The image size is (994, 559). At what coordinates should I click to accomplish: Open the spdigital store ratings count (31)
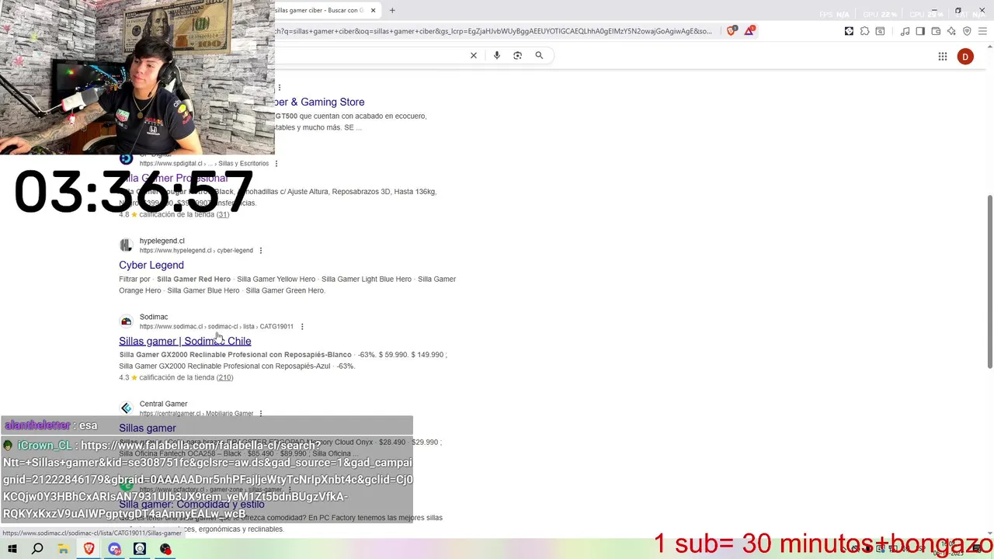(223, 214)
